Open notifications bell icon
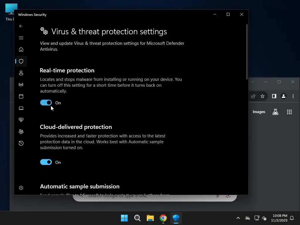 click(292, 218)
